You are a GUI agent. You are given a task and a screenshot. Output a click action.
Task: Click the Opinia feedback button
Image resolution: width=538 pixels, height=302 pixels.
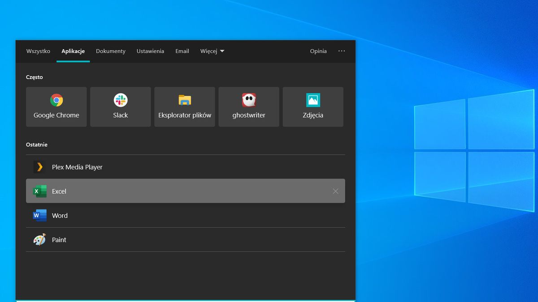coord(318,51)
